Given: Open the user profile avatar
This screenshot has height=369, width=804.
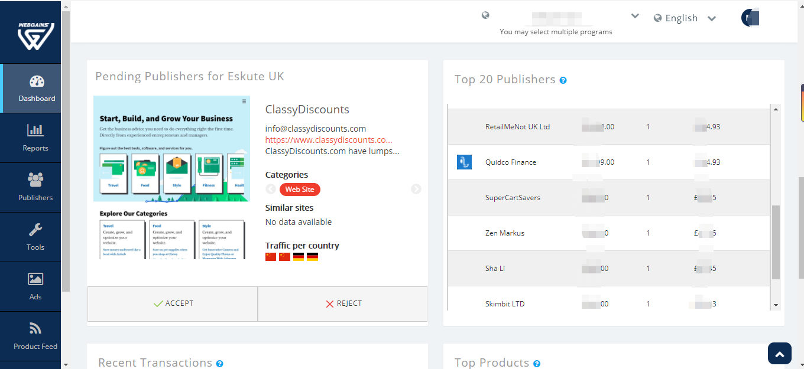Looking at the screenshot, I should (750, 18).
